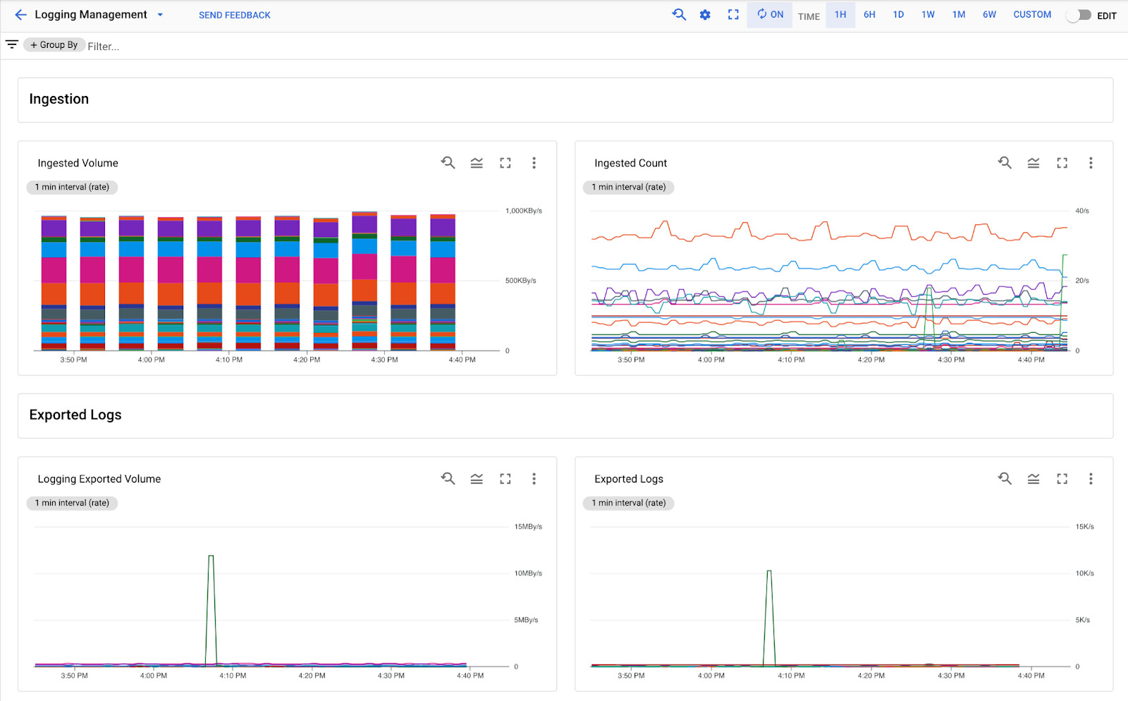Switch time range to 1D
The image size is (1128, 701).
tap(898, 14)
